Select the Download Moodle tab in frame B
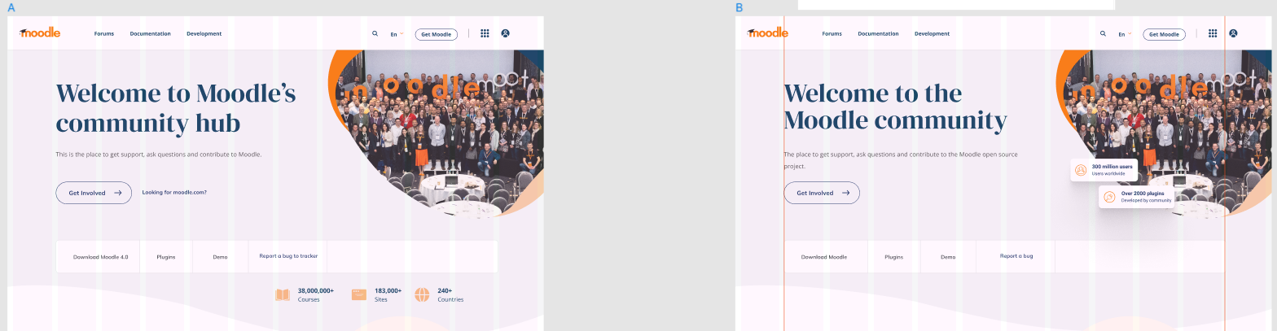The image size is (1277, 331). [x=824, y=256]
